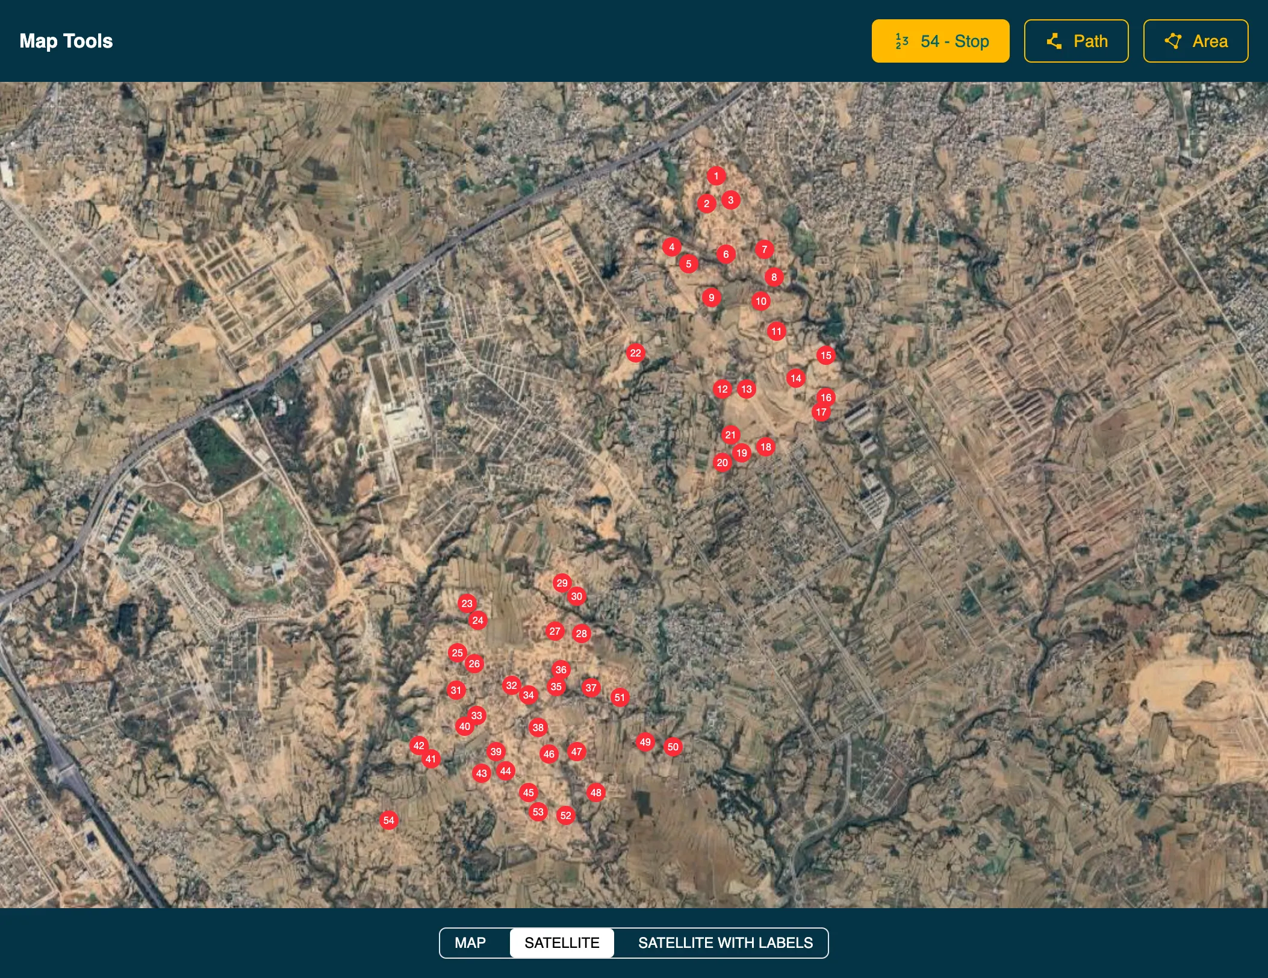The width and height of the screenshot is (1268, 978).
Task: Switch to MAP view
Action: tap(470, 942)
